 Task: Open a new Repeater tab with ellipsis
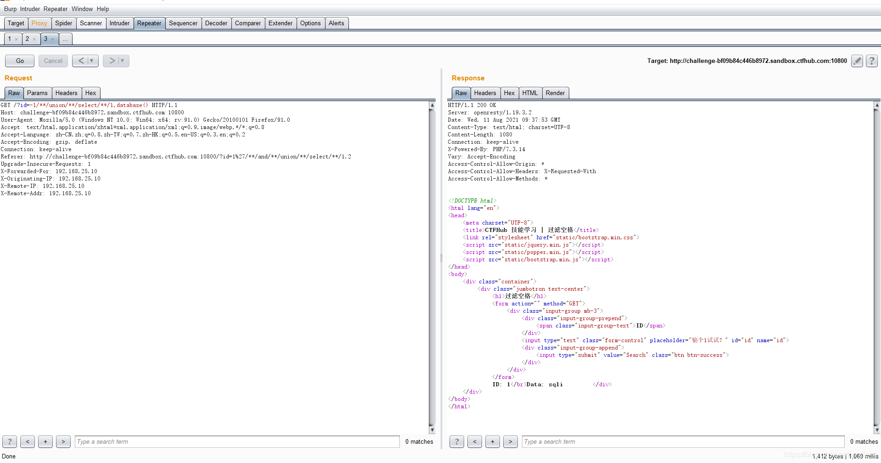65,39
